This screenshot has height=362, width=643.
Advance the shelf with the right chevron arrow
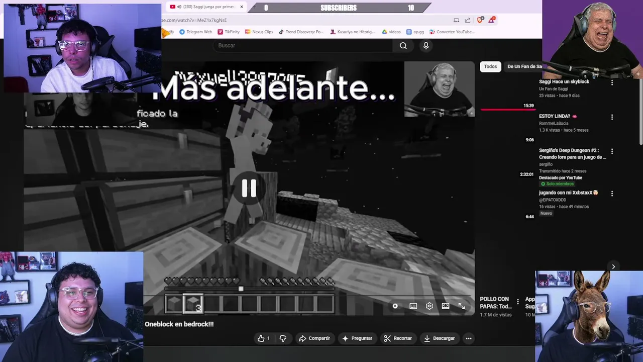click(613, 267)
